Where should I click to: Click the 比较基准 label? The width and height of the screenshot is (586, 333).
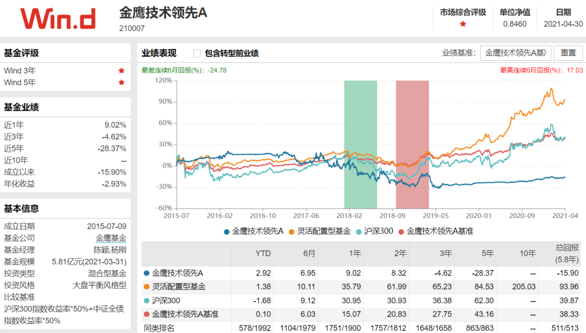(19, 297)
